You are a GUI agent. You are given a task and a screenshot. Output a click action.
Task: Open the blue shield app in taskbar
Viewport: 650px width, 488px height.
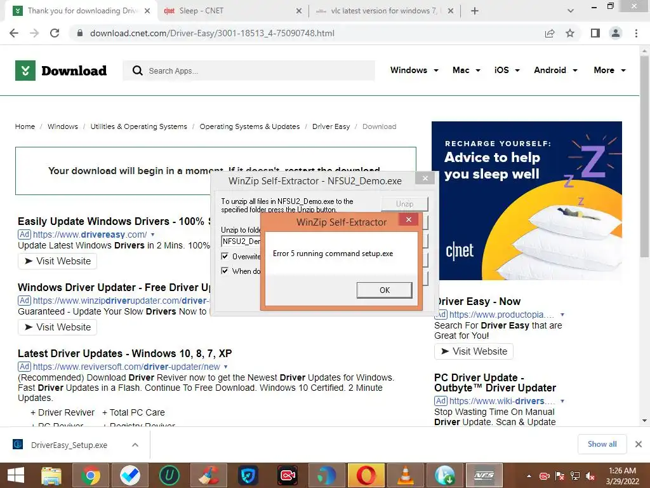coord(248,475)
